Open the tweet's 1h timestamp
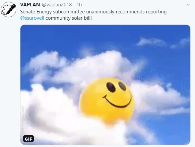 click(x=79, y=5)
